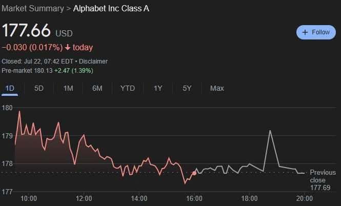
Task: Click the after-hours spike peak on chart
Action: 270,131
